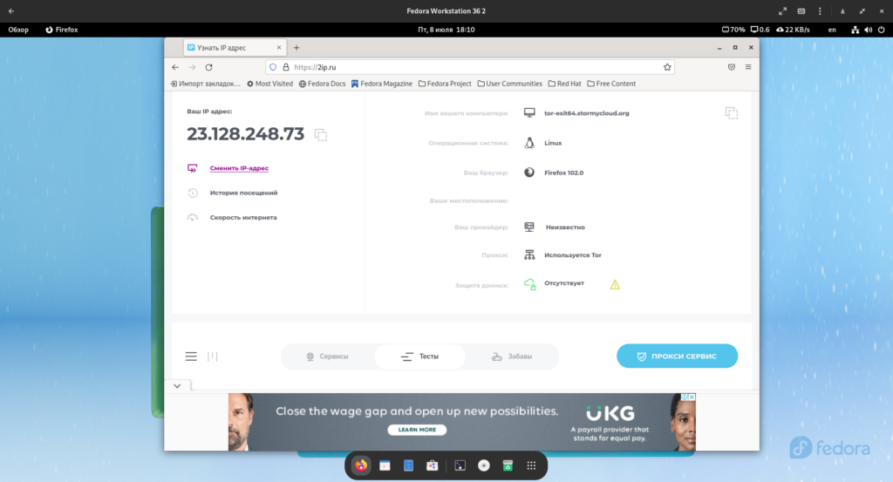Show all applications grid in the dock

click(531, 466)
